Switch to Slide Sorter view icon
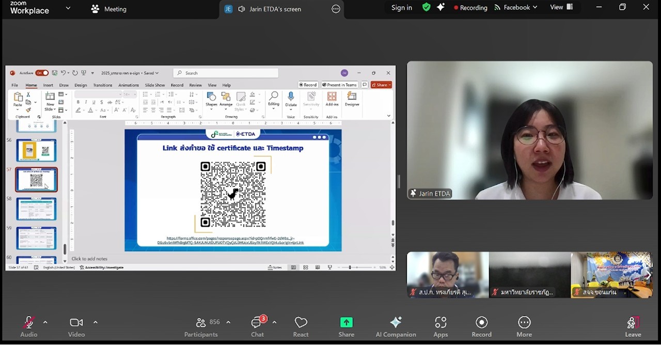Image resolution: width=661 pixels, height=345 pixels. (x=305, y=268)
